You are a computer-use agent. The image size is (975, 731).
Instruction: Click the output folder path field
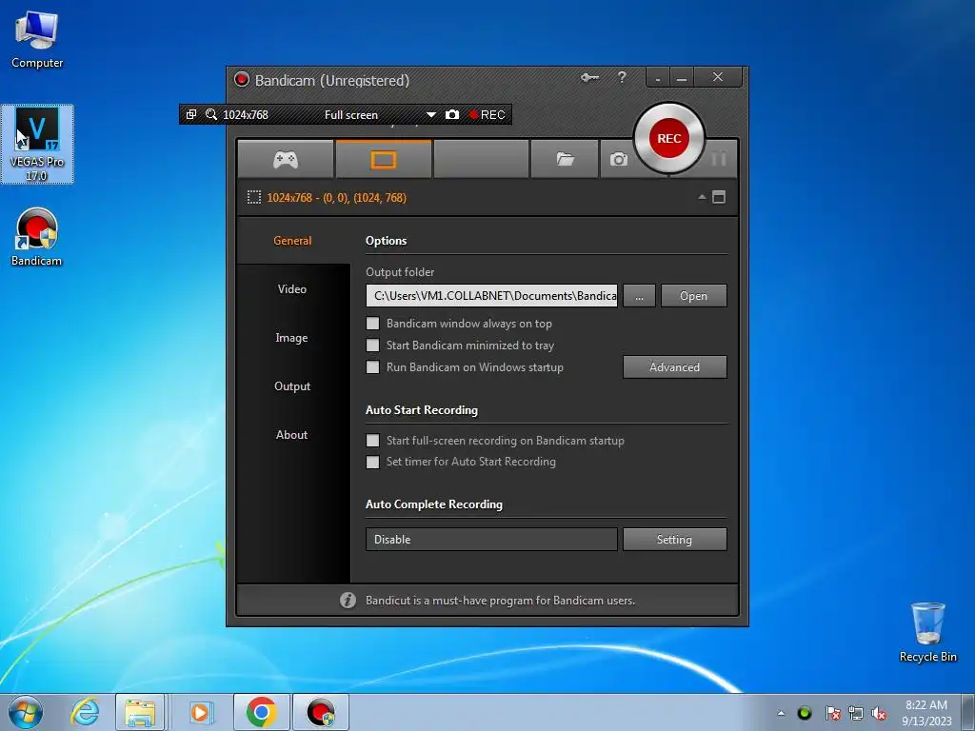pyautogui.click(x=491, y=296)
